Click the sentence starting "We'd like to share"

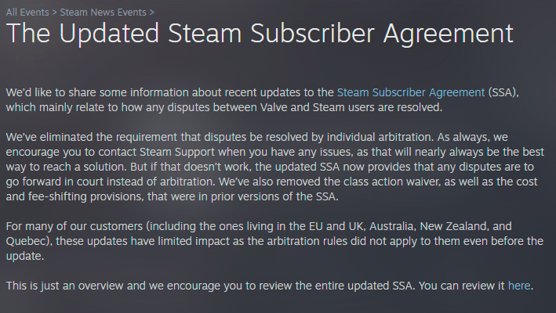tap(157, 92)
